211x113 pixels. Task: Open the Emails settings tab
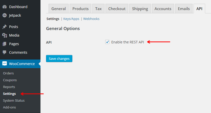(x=184, y=9)
